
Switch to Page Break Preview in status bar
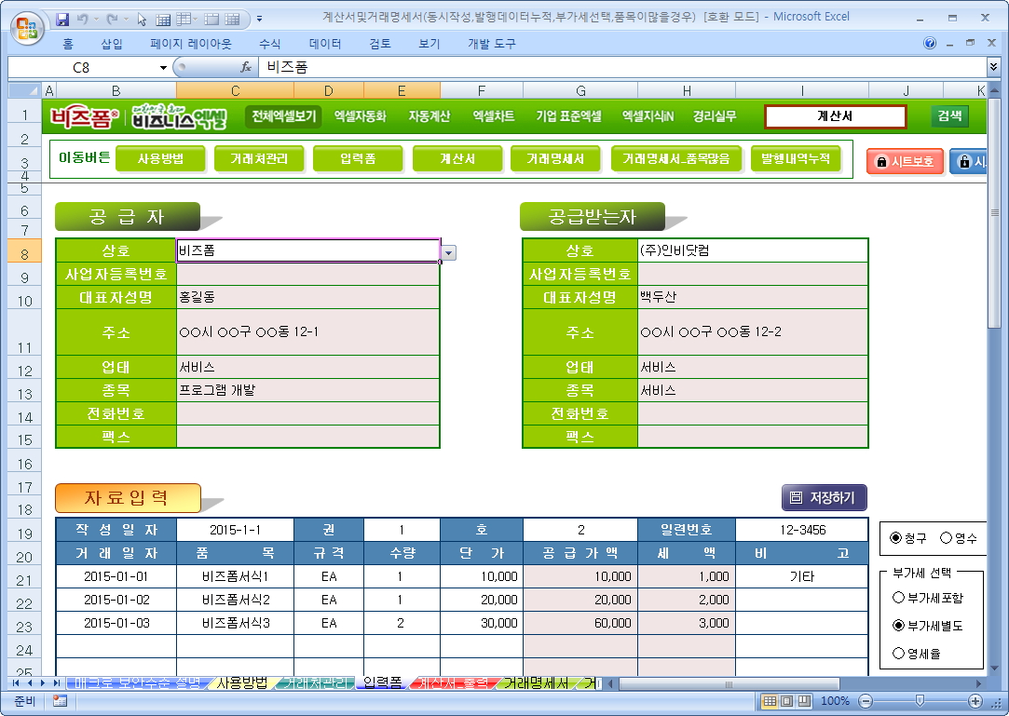803,700
